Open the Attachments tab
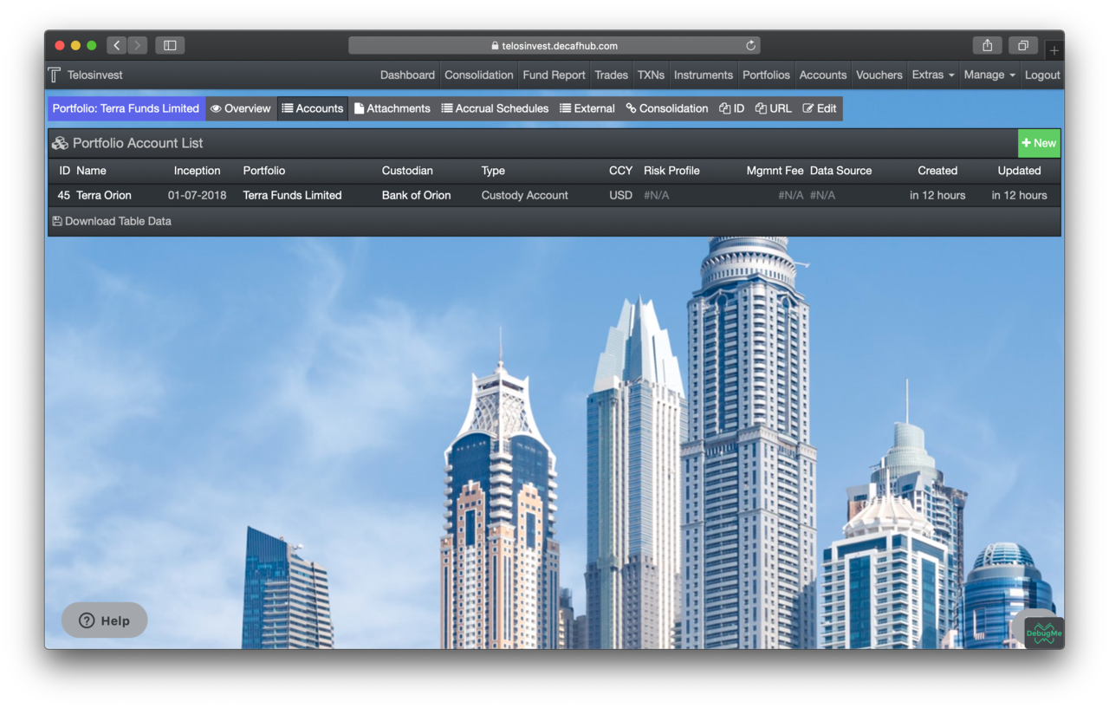This screenshot has width=1109, height=708. [392, 108]
